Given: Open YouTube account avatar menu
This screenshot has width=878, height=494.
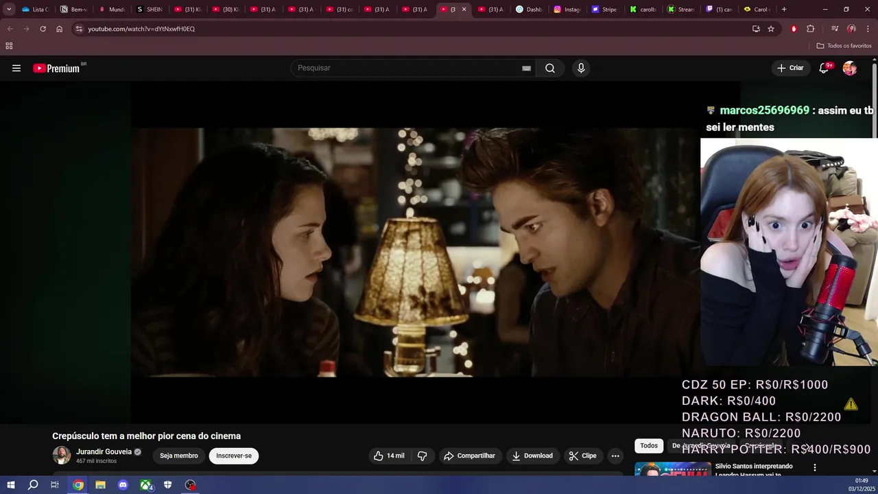Looking at the screenshot, I should tap(850, 68).
